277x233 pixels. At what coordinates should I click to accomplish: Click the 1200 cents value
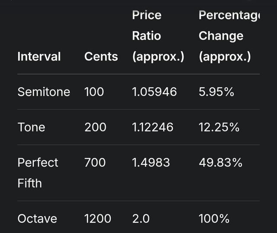98,219
